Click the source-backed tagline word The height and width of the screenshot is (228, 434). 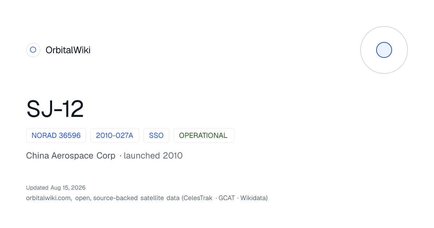pos(116,198)
